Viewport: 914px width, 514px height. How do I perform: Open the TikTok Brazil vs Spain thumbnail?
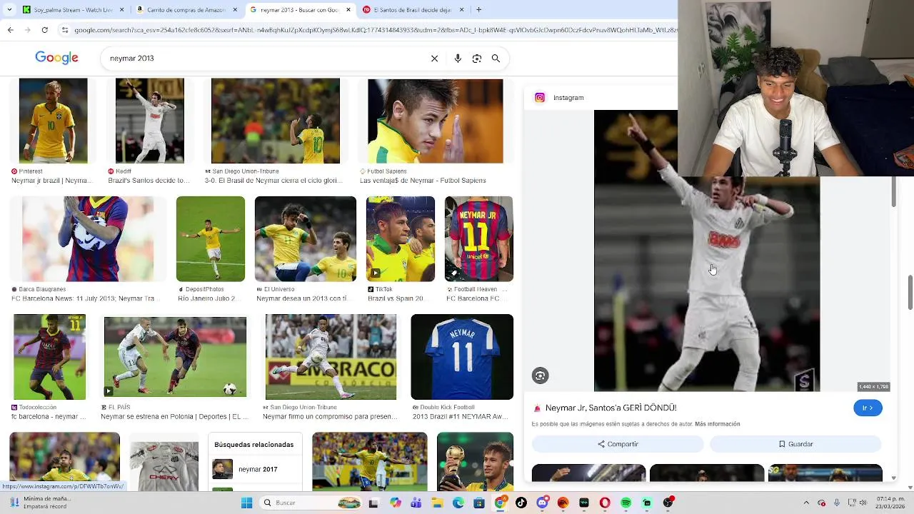[401, 239]
